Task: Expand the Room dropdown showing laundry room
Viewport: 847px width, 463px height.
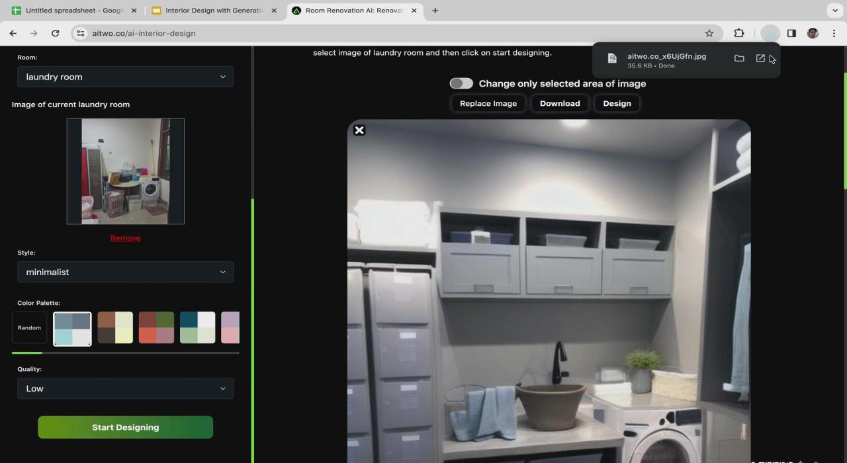Action: pyautogui.click(x=125, y=77)
